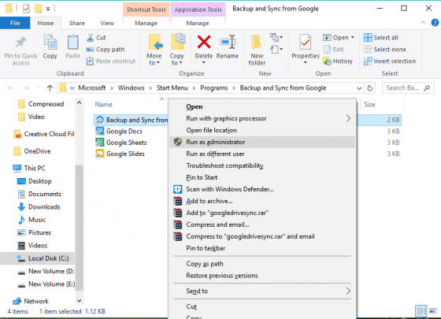Viewport: 441px width, 319px height.
Task: Select Restore previous versions
Action: coord(262,276)
